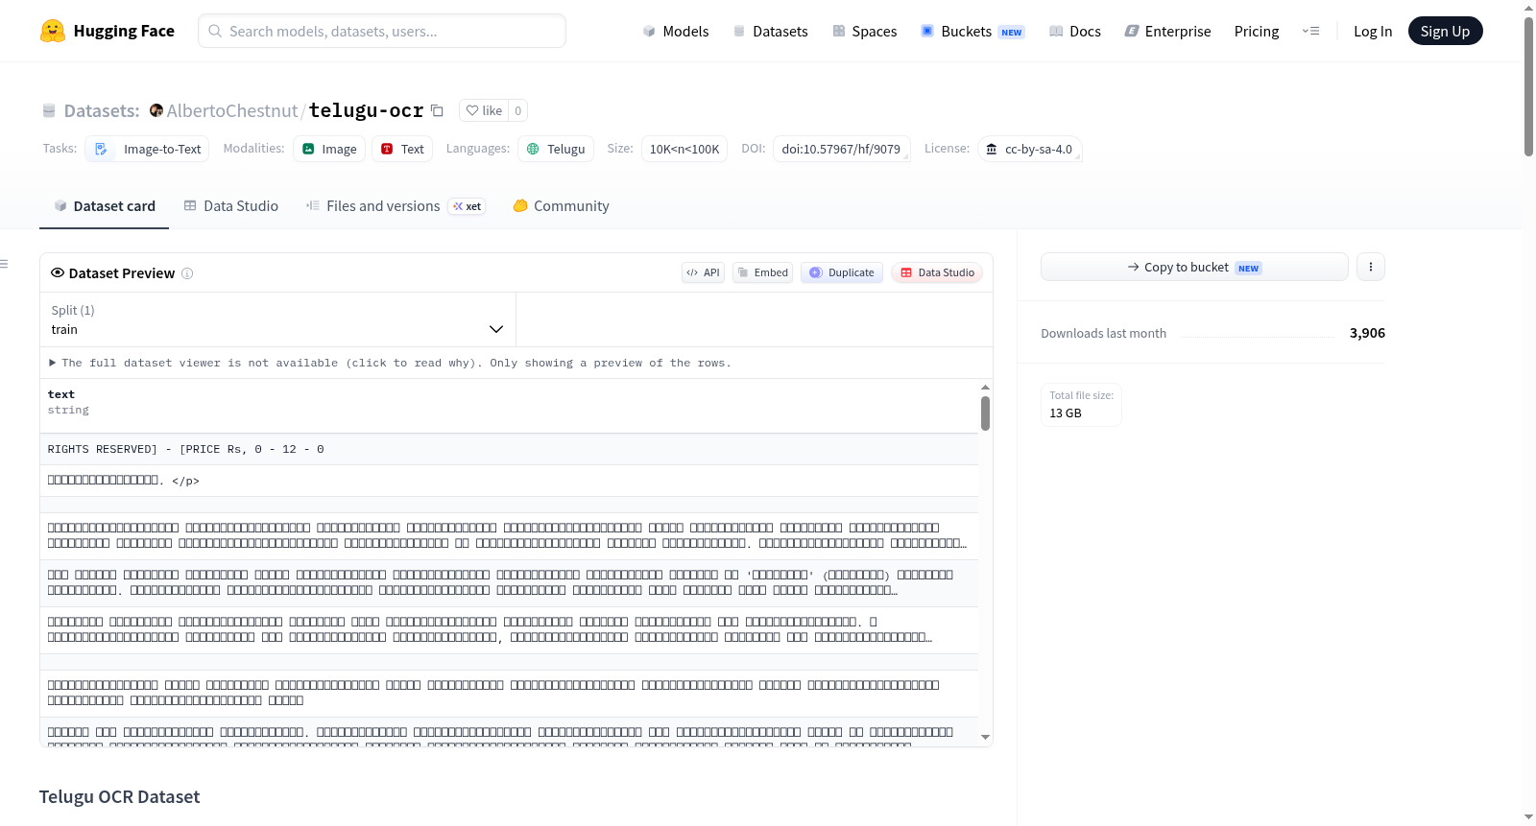Viewport: 1536px width, 826px height.
Task: Open Data Studio from the preview header
Action: (x=937, y=272)
